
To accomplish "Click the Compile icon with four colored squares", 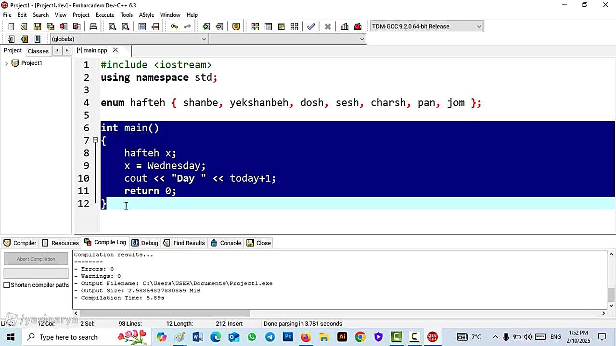I will point(255,26).
